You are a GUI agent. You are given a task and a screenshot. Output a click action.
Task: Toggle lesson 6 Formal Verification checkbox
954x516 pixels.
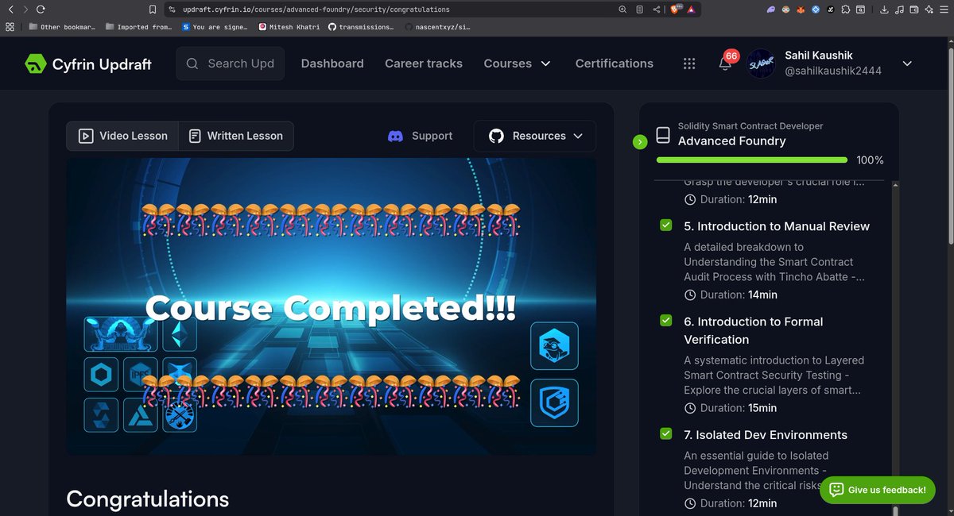coord(666,321)
